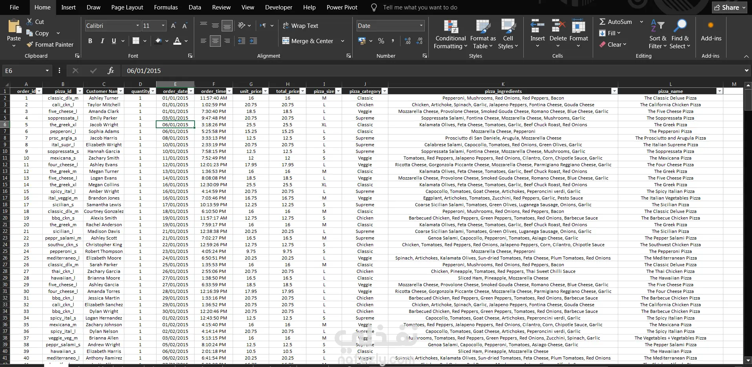Toggle Bold formatting
The width and height of the screenshot is (752, 367).
(x=90, y=41)
